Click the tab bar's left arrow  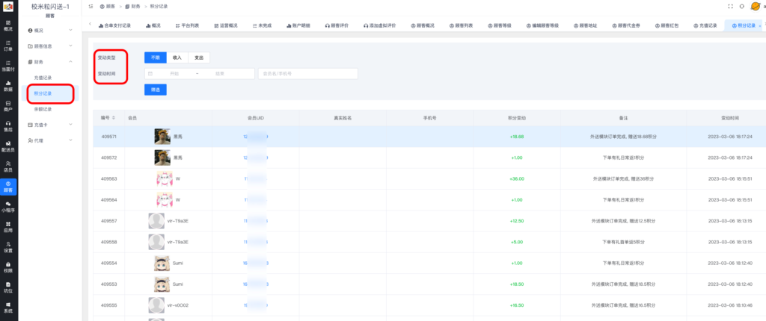[90, 24]
